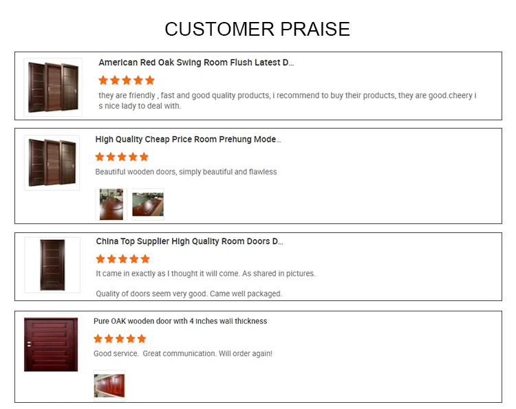Click the High Quality Cheap Price Room title
This screenshot has height=409, width=516.
click(x=188, y=140)
